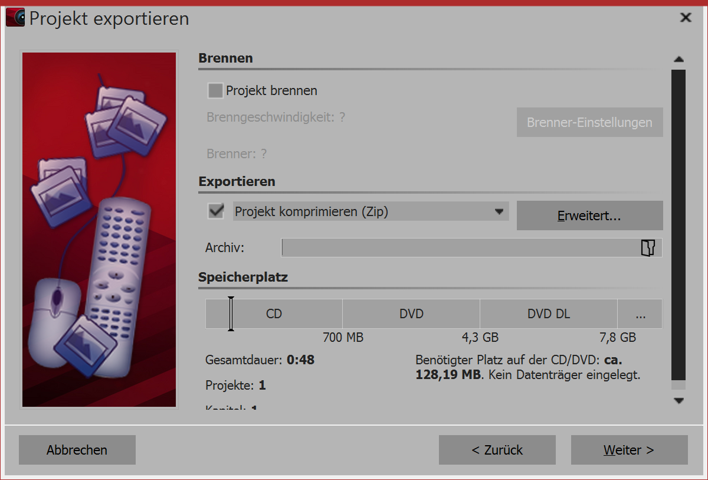Switch to the DVD DL capacity option

548,314
